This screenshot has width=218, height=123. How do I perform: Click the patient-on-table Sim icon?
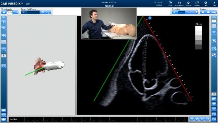coord(4,36)
